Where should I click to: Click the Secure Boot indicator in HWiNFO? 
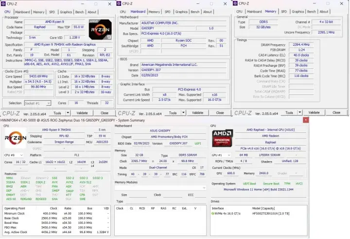pyautogui.click(x=271, y=184)
